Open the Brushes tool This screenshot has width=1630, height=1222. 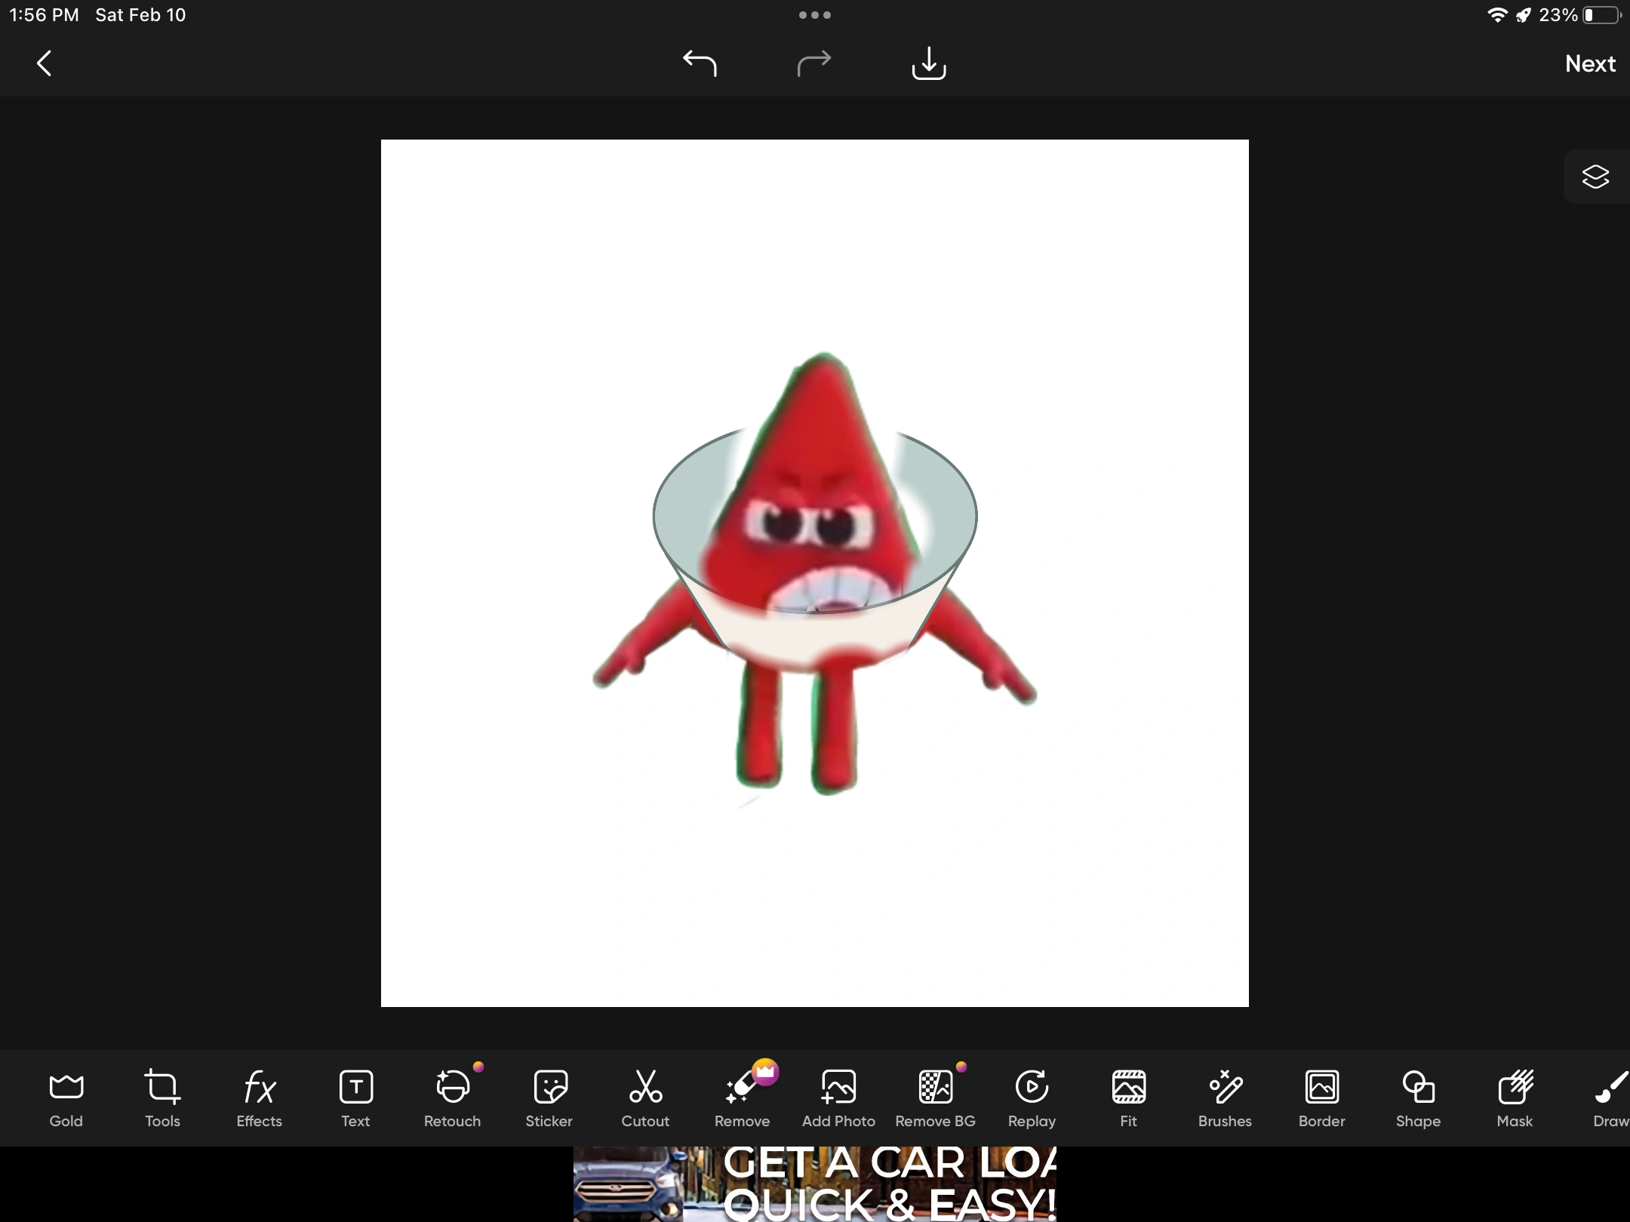tap(1225, 1098)
